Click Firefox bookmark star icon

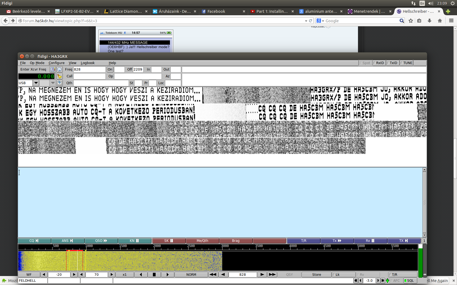pyautogui.click(x=411, y=21)
